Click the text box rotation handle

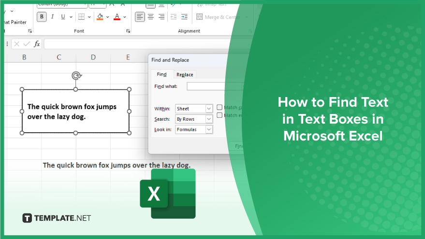tap(77, 75)
